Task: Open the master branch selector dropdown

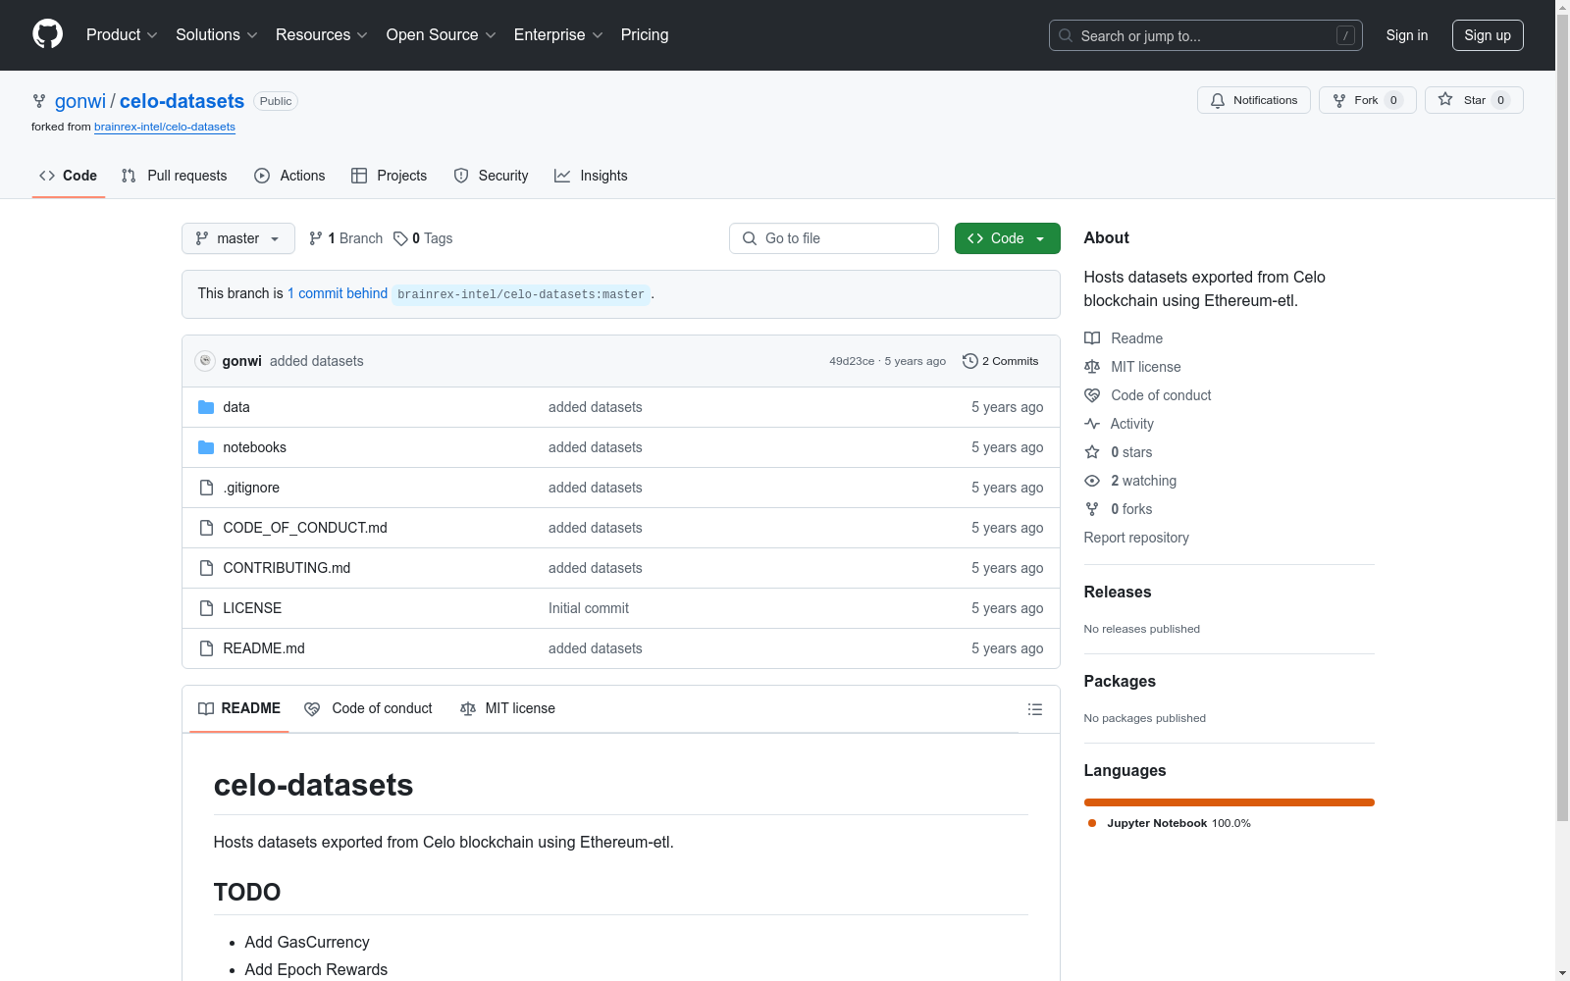Action: [x=238, y=238]
